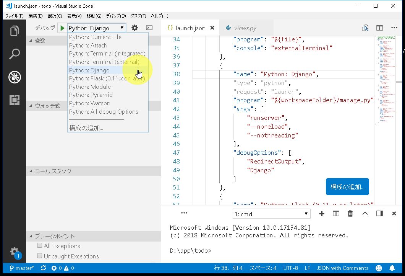Switch to the views.py editor tab

(x=245, y=28)
